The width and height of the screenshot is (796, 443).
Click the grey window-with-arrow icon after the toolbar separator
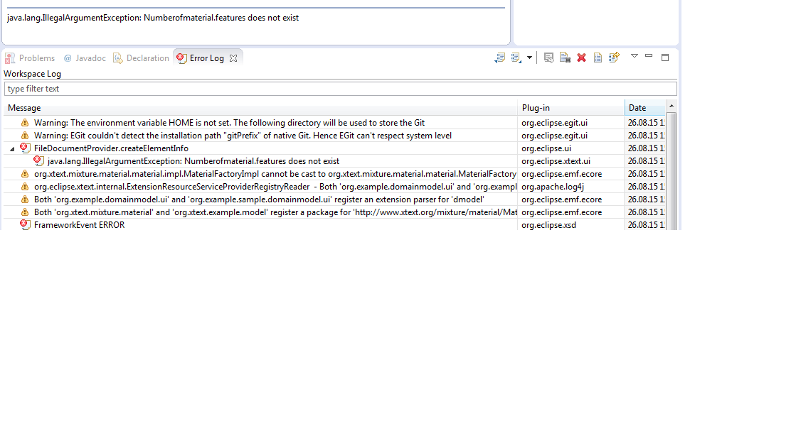tap(548, 58)
